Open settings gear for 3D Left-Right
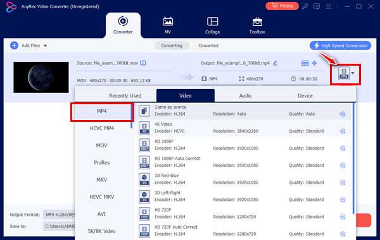380x240 pixels. coord(343,200)
